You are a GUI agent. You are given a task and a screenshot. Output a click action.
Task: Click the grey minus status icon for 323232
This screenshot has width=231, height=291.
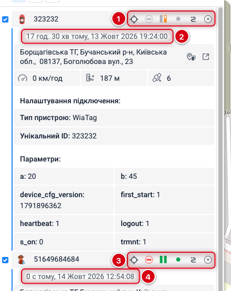coord(149,19)
